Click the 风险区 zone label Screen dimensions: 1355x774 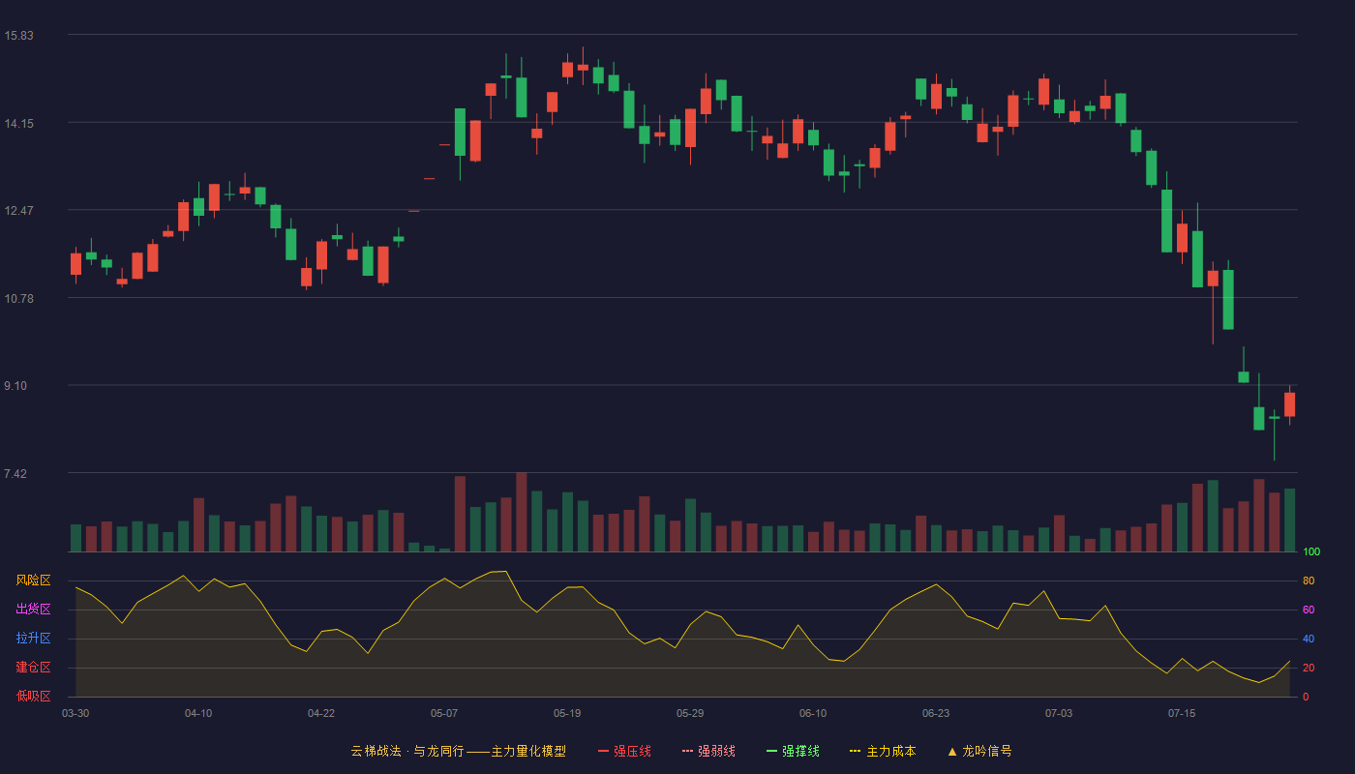pyautogui.click(x=33, y=580)
